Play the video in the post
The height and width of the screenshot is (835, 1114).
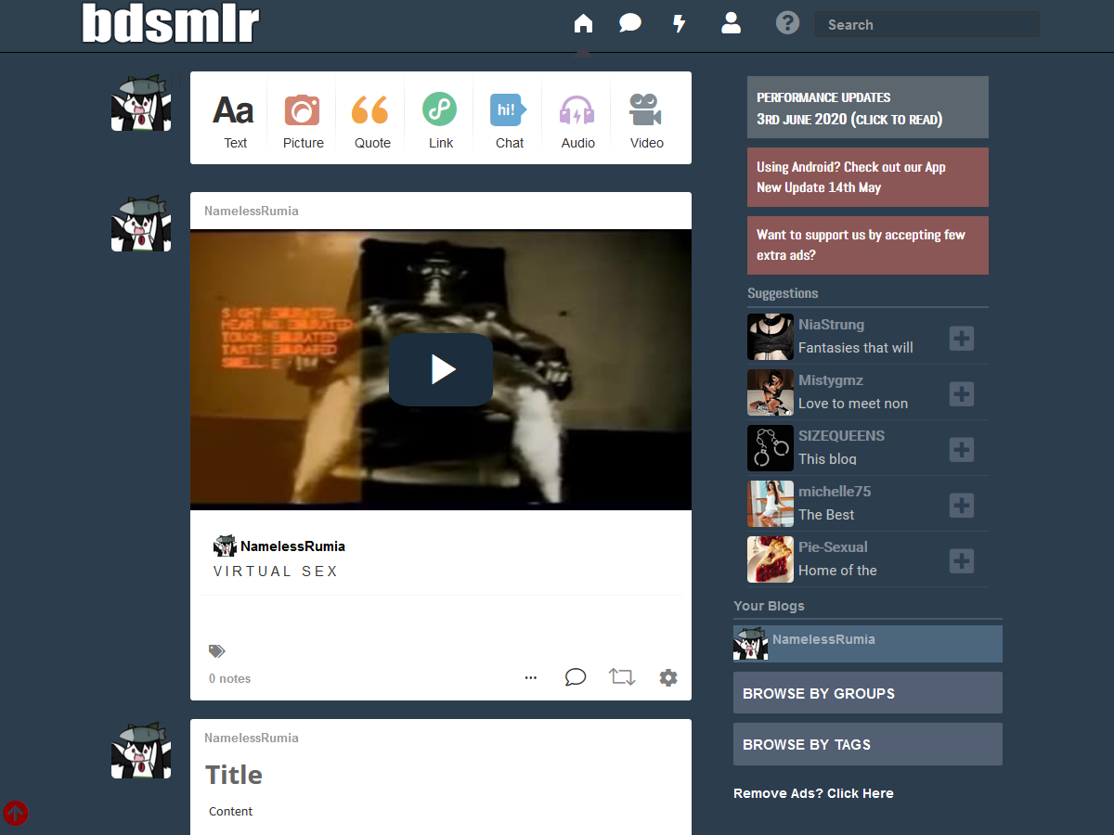click(441, 369)
